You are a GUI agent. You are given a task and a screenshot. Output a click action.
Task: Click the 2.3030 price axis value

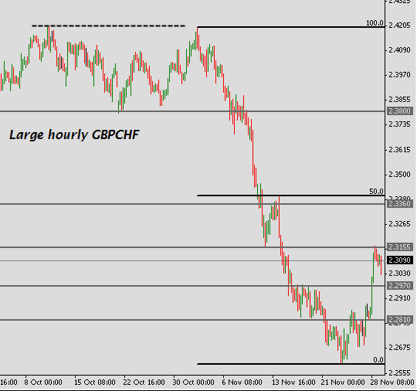pos(399,274)
